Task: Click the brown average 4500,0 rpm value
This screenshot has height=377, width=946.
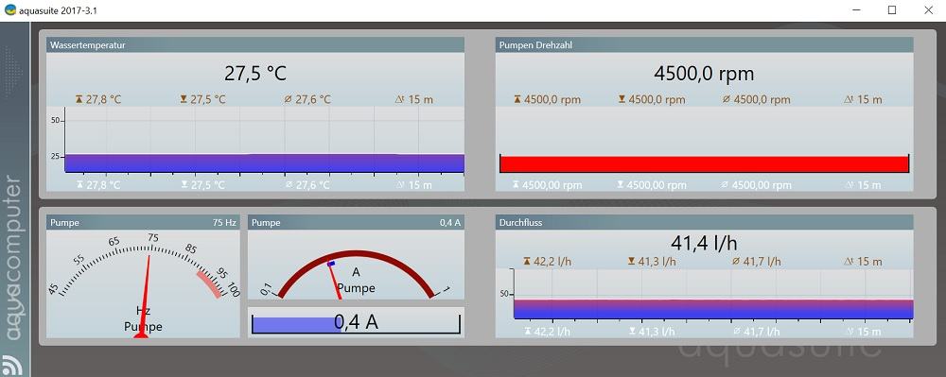Action: [x=762, y=99]
